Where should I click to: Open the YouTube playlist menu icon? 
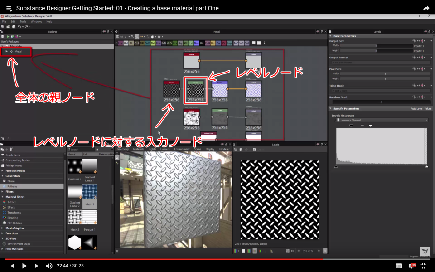[x=9, y=8]
